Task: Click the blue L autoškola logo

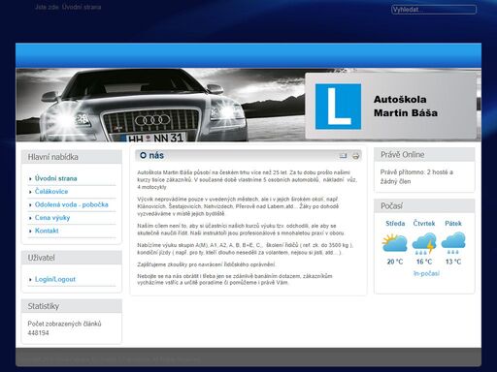Action: click(x=338, y=107)
